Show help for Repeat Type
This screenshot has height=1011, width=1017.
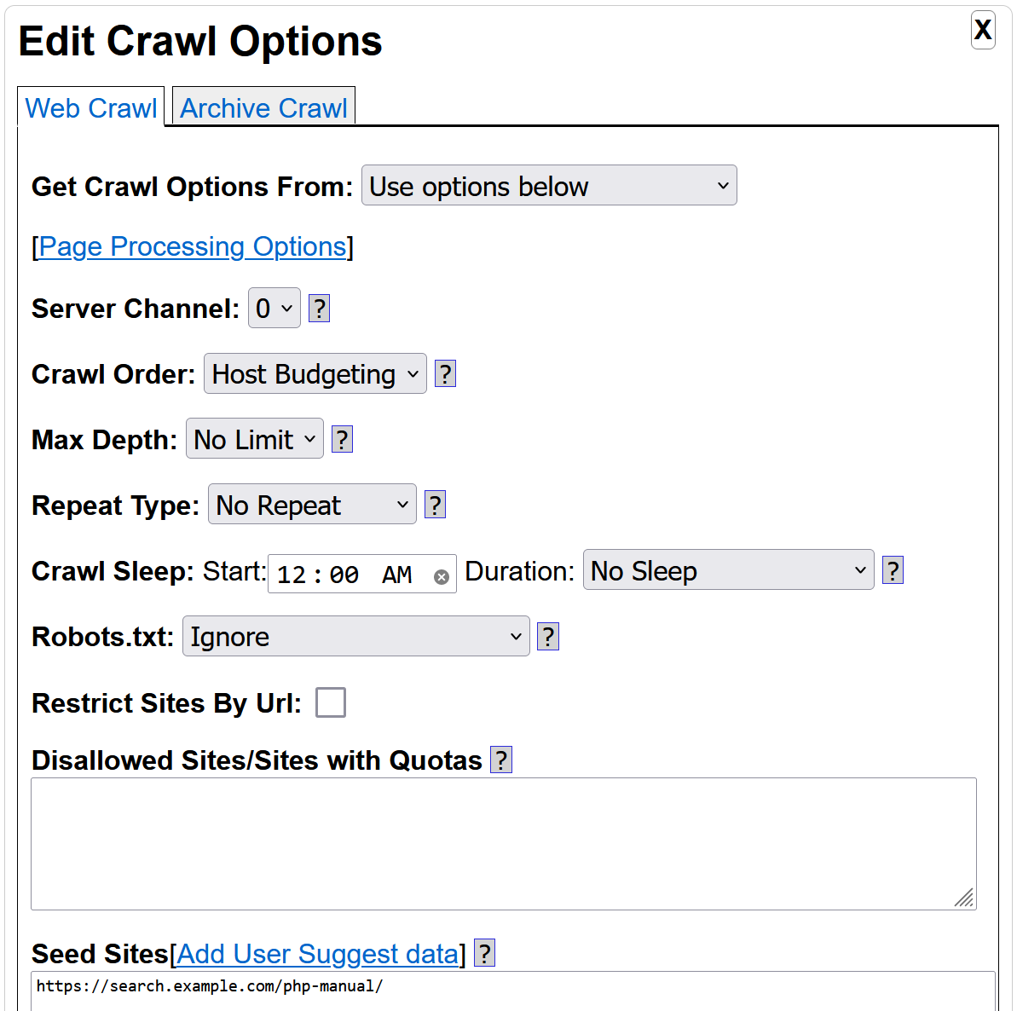click(435, 505)
